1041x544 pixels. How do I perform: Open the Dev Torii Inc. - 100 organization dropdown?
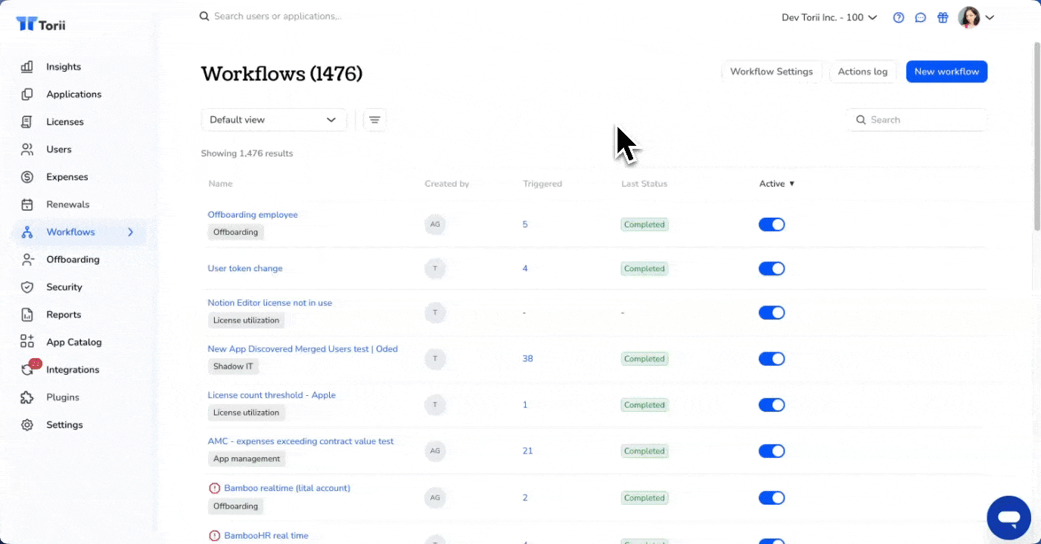(x=829, y=17)
